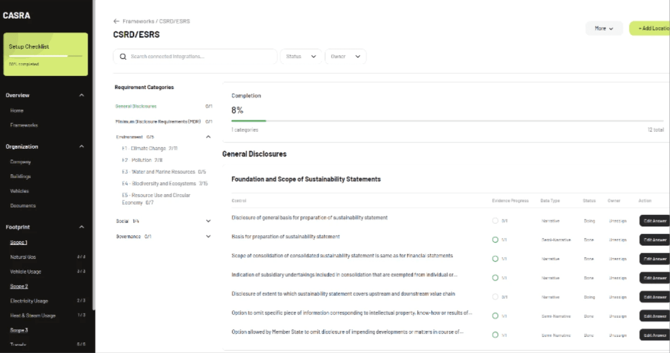
Task: Click the Data Type column header
Action: pos(550,201)
